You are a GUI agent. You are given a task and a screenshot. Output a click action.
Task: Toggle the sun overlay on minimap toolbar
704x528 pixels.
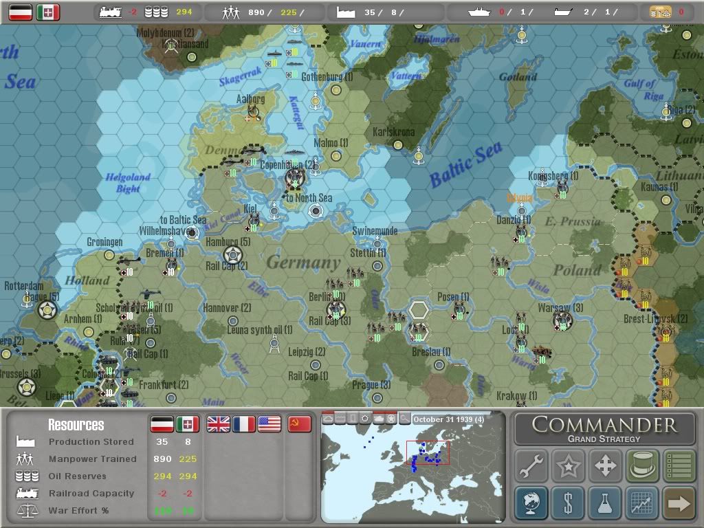coord(366,419)
